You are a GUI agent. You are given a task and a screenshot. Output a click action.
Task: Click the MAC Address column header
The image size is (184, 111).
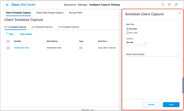coord(52,41)
